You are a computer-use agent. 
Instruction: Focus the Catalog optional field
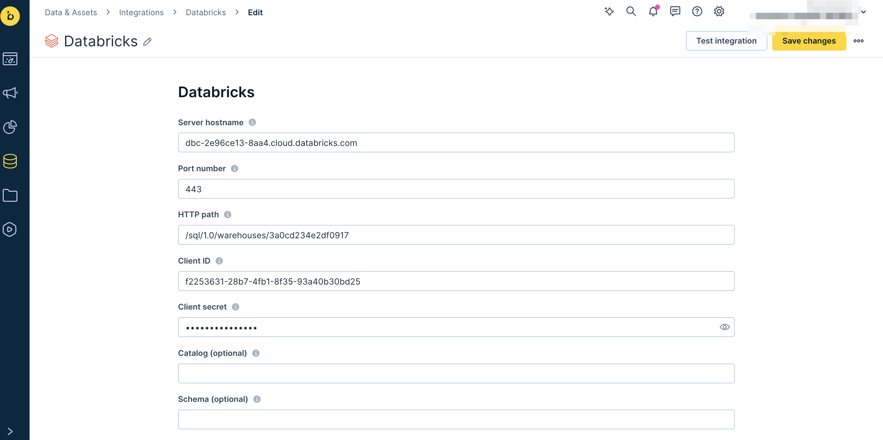click(456, 373)
